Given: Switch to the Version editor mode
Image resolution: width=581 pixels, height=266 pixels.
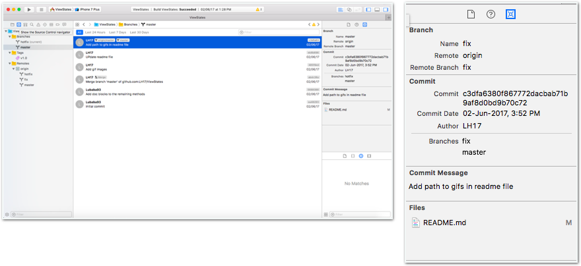Looking at the screenshot, I should pos(357,9).
